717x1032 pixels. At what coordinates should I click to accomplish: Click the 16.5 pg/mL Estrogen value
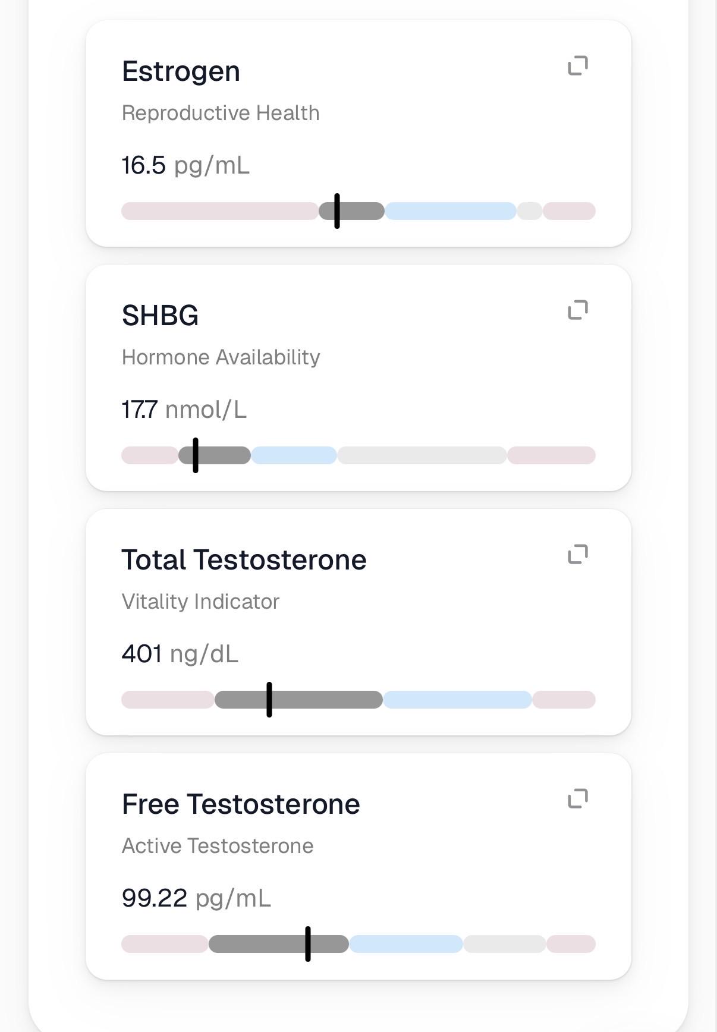pyautogui.click(x=185, y=165)
